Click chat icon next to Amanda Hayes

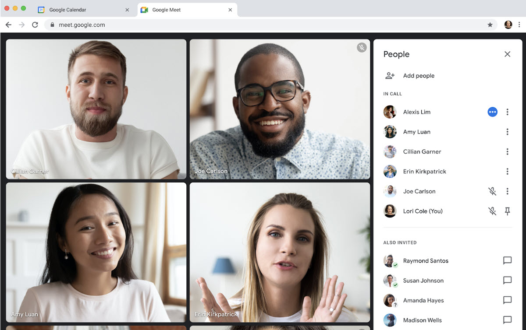[507, 300]
